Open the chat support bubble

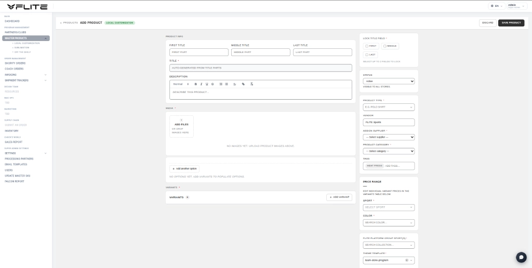(521, 257)
